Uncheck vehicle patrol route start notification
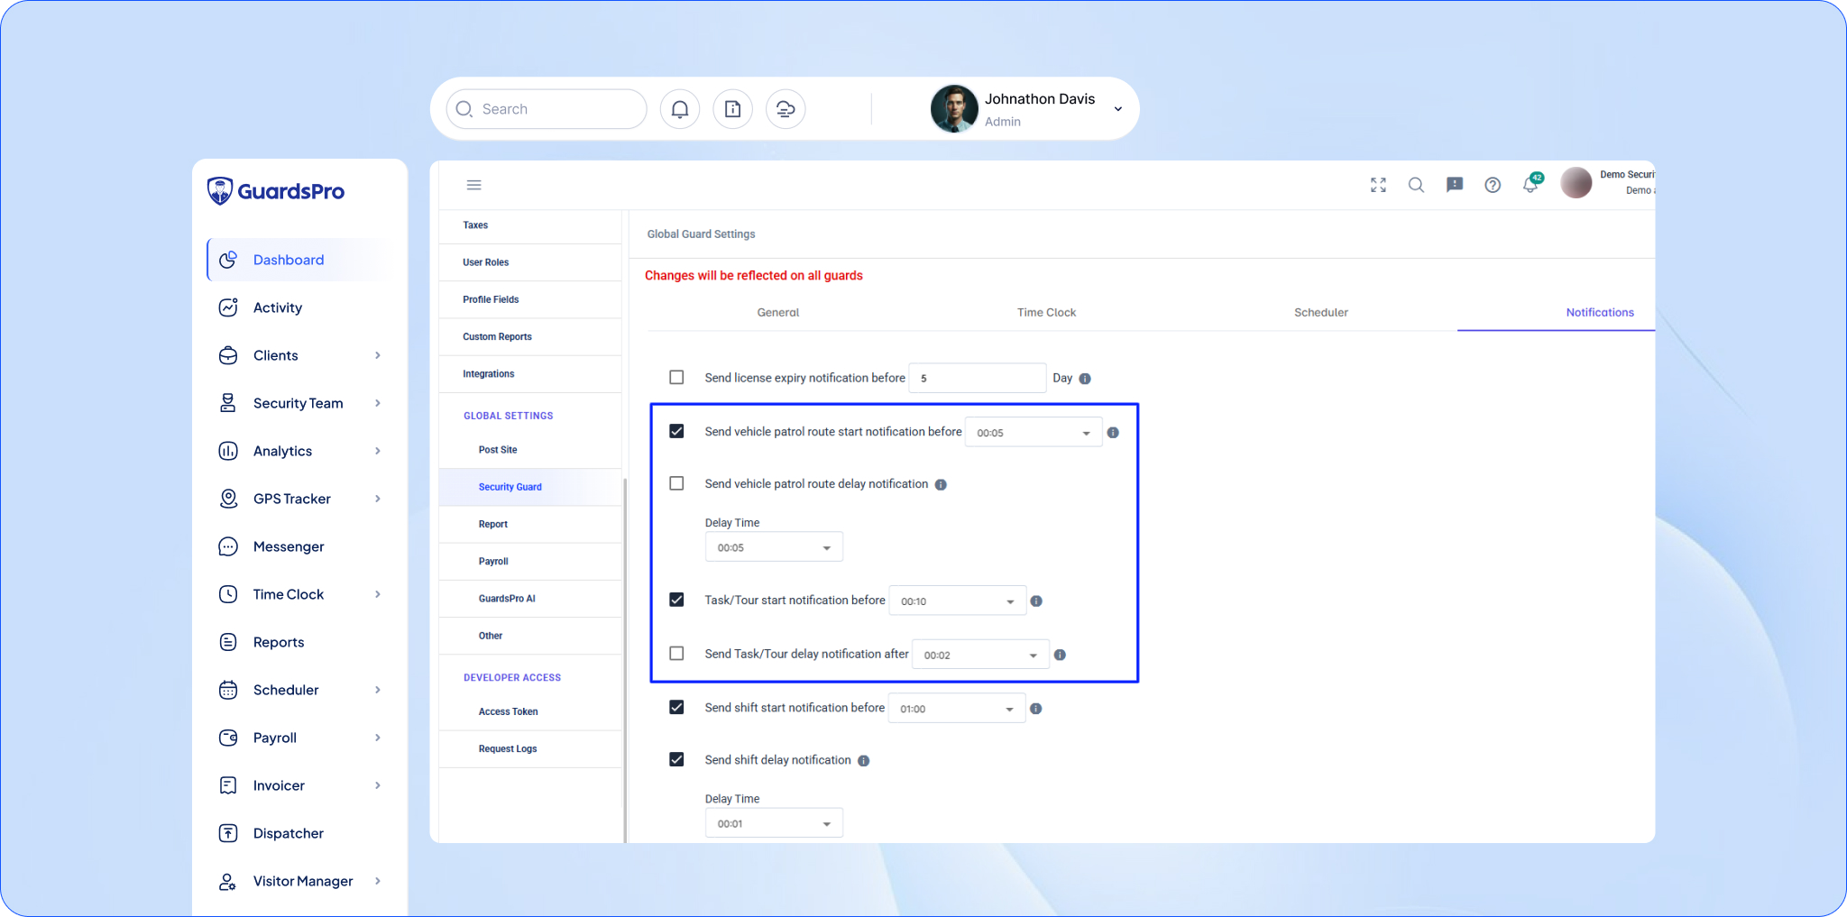 (x=676, y=431)
